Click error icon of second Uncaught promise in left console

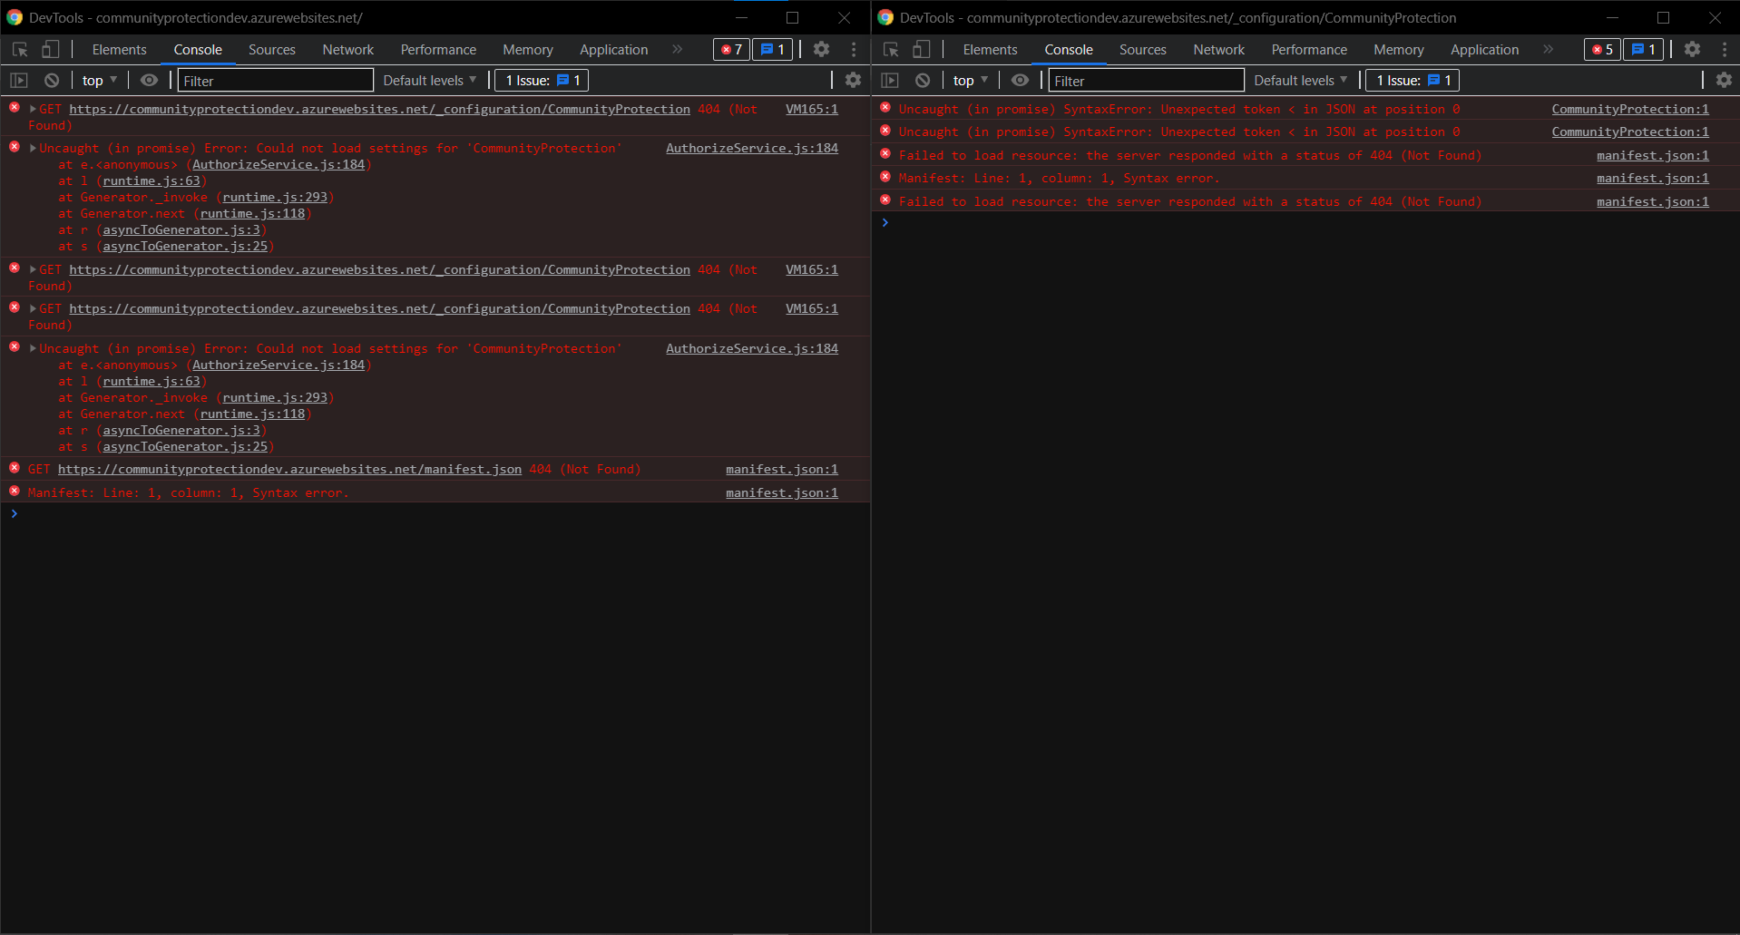coord(15,347)
